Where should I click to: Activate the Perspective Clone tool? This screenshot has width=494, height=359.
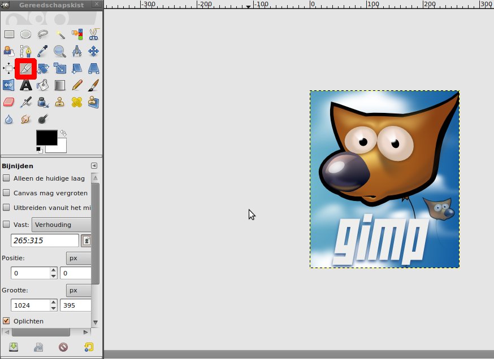tap(94, 102)
